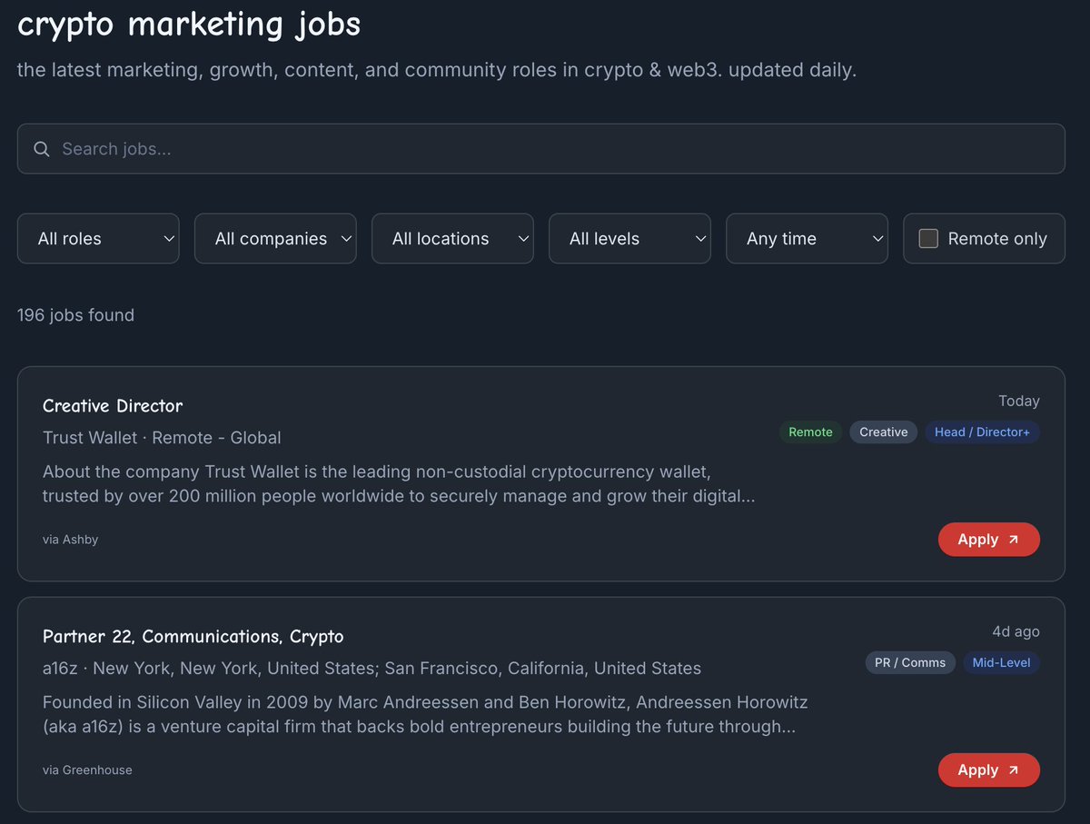Screen dimensions: 1090x824
Task: Open the Creative Director job title
Action: [113, 406]
